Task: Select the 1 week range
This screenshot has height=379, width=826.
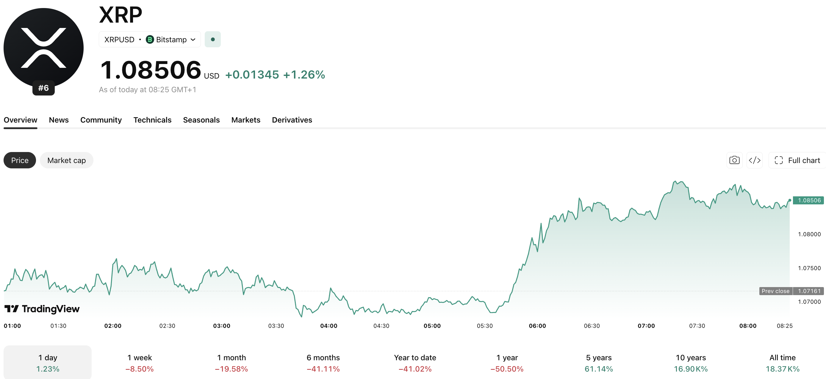Action: pos(140,363)
